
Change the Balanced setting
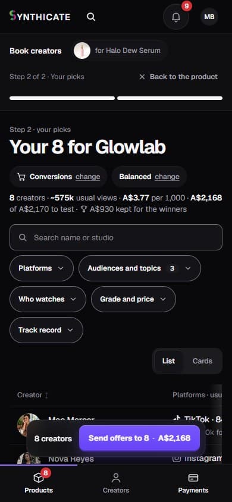pyautogui.click(x=167, y=177)
